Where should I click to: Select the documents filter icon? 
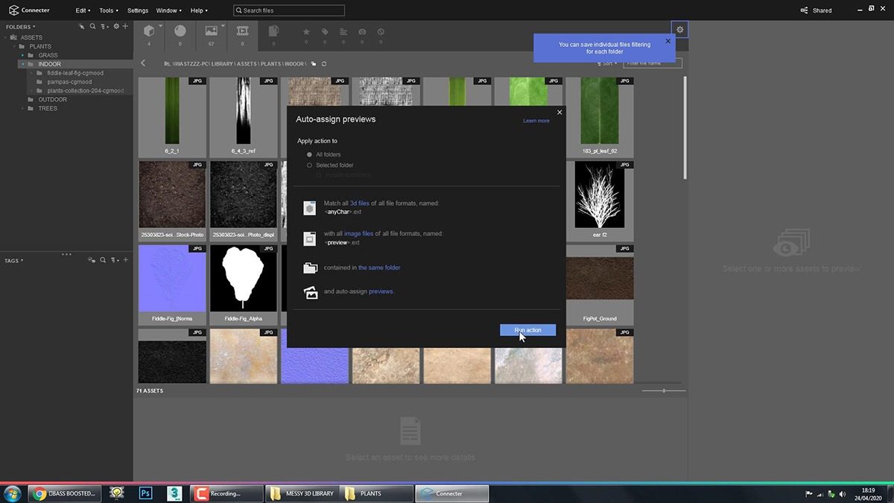click(273, 31)
